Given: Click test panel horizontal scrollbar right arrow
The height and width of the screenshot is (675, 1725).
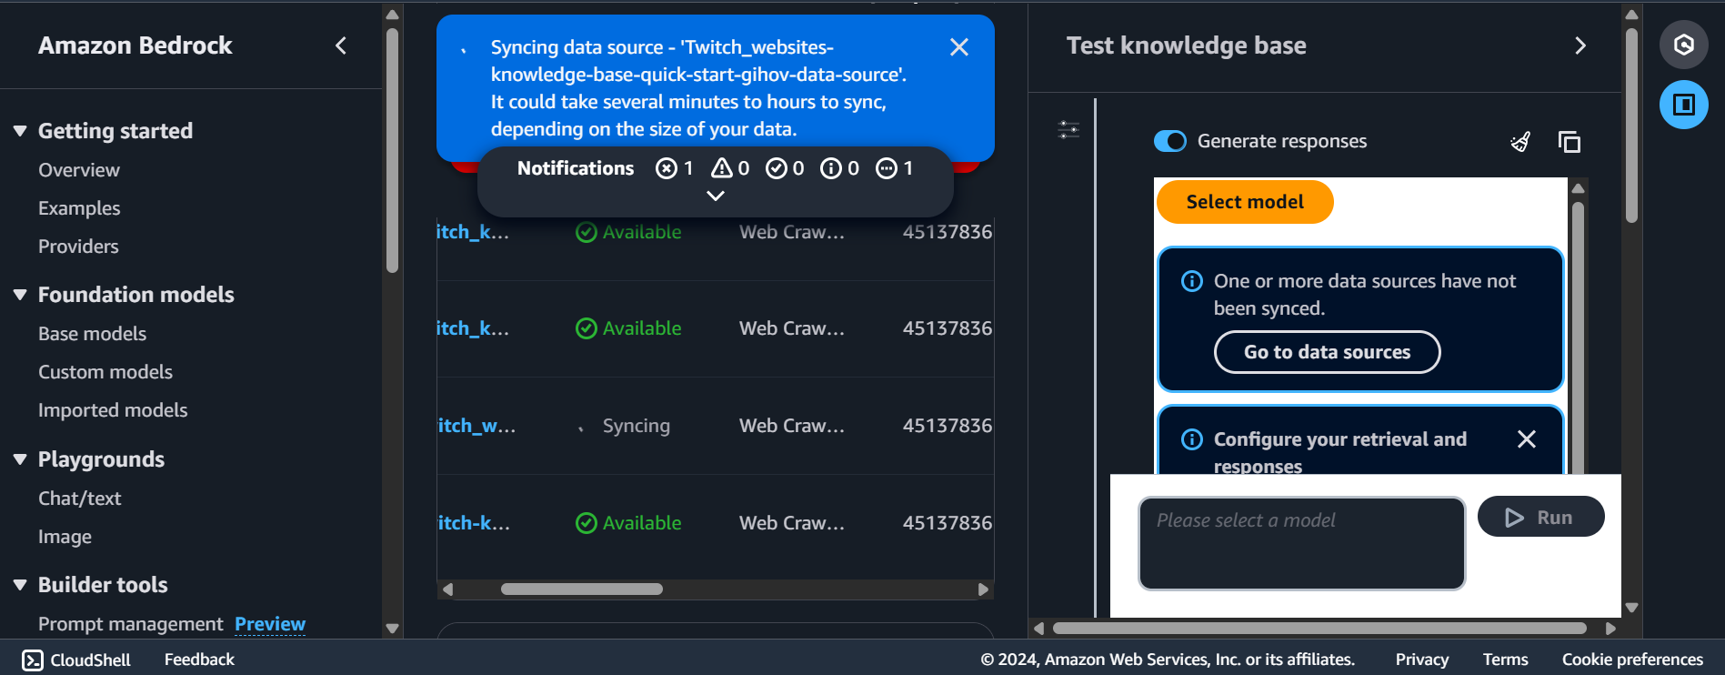Looking at the screenshot, I should click(1610, 629).
